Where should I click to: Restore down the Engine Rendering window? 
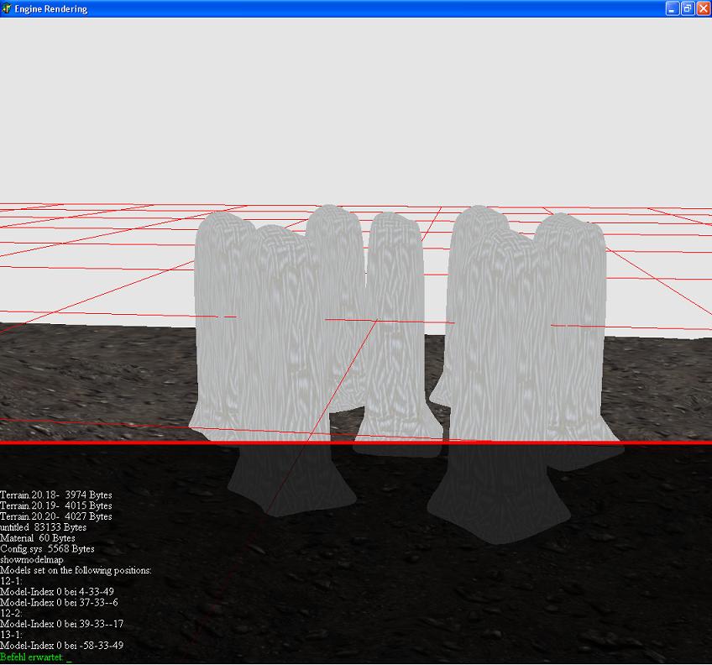pos(687,8)
